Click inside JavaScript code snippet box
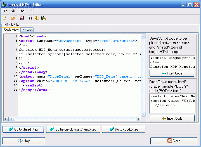201x147 pixels. pyautogui.click(x=172, y=62)
